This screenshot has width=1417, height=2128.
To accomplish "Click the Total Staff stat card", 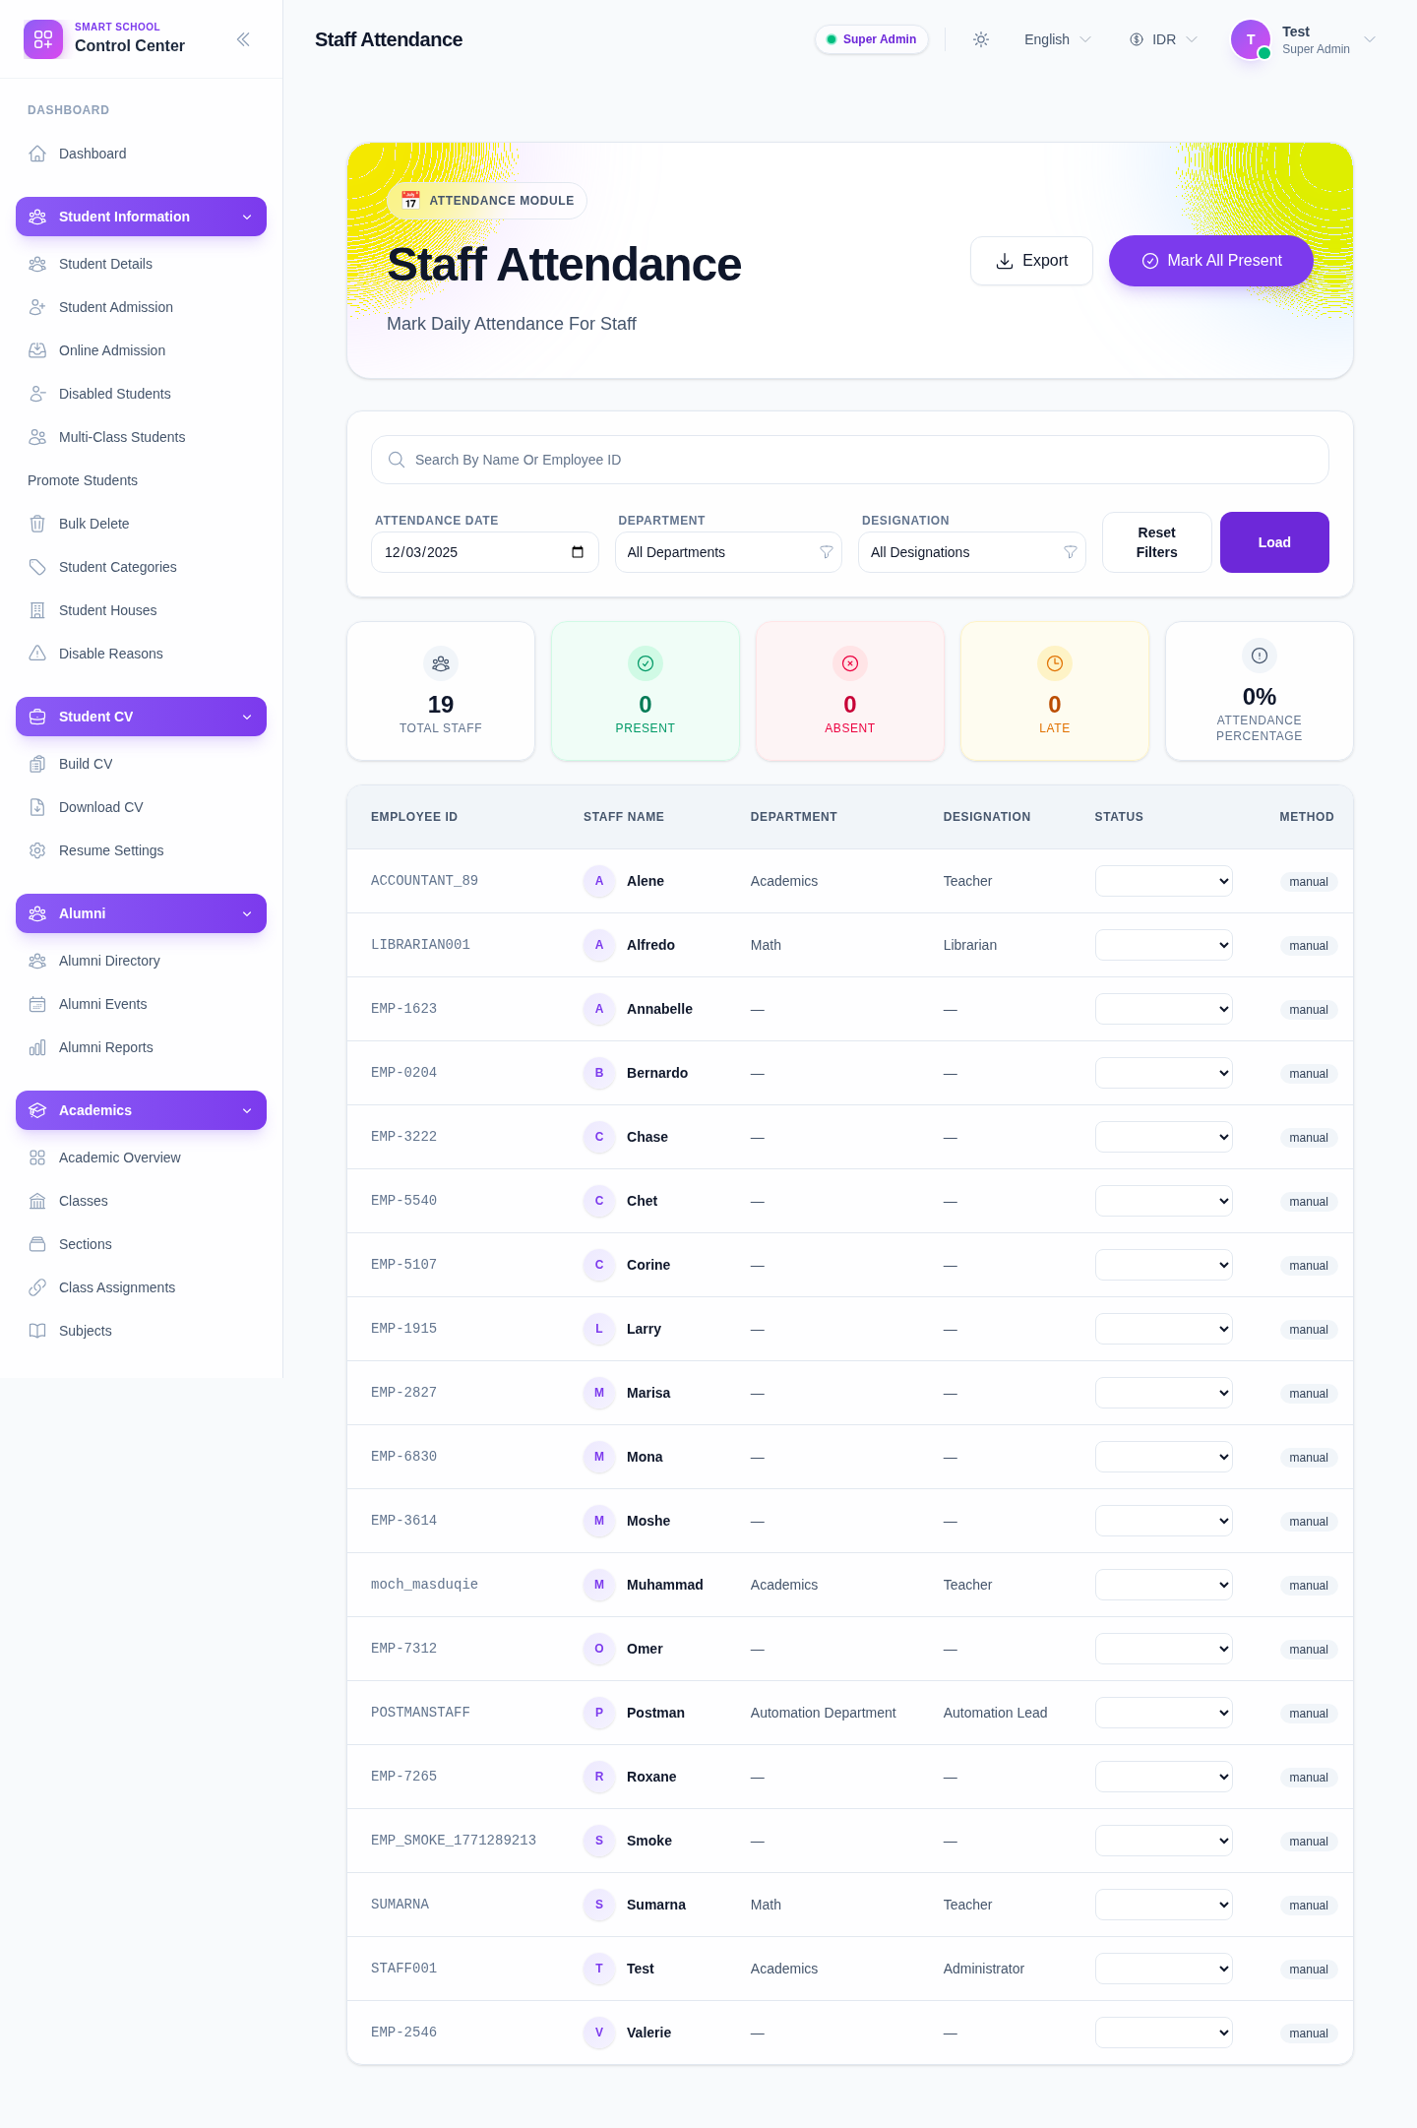I will tap(441, 691).
